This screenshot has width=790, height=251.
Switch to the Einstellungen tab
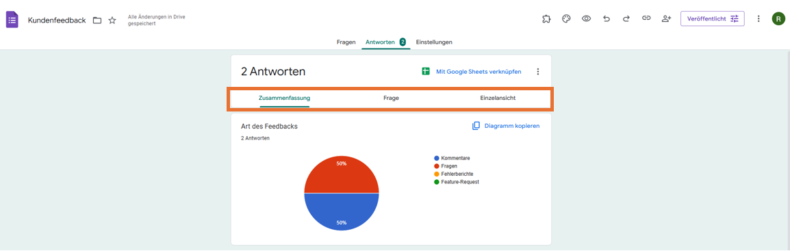pos(434,42)
